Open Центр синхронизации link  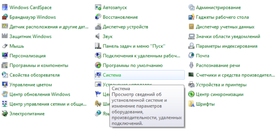coord(220,94)
